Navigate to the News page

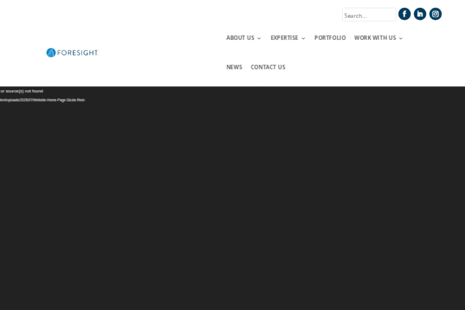click(x=234, y=67)
